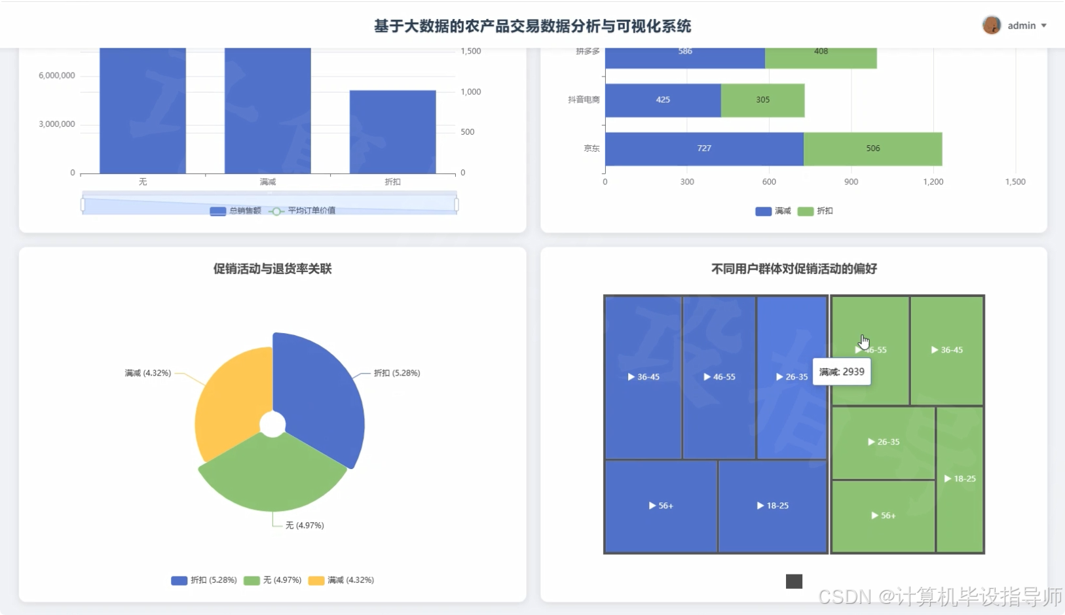1065x615 pixels.
Task: Expand the blue 36-45 treemap cell
Action: (643, 378)
